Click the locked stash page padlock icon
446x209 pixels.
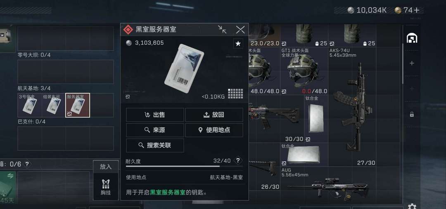coord(412,115)
